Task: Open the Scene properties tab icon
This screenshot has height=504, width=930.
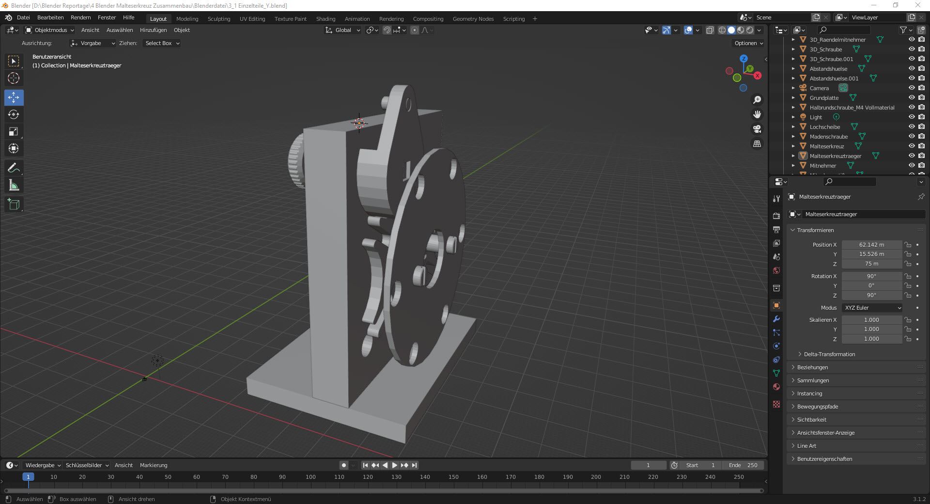Action: (776, 256)
